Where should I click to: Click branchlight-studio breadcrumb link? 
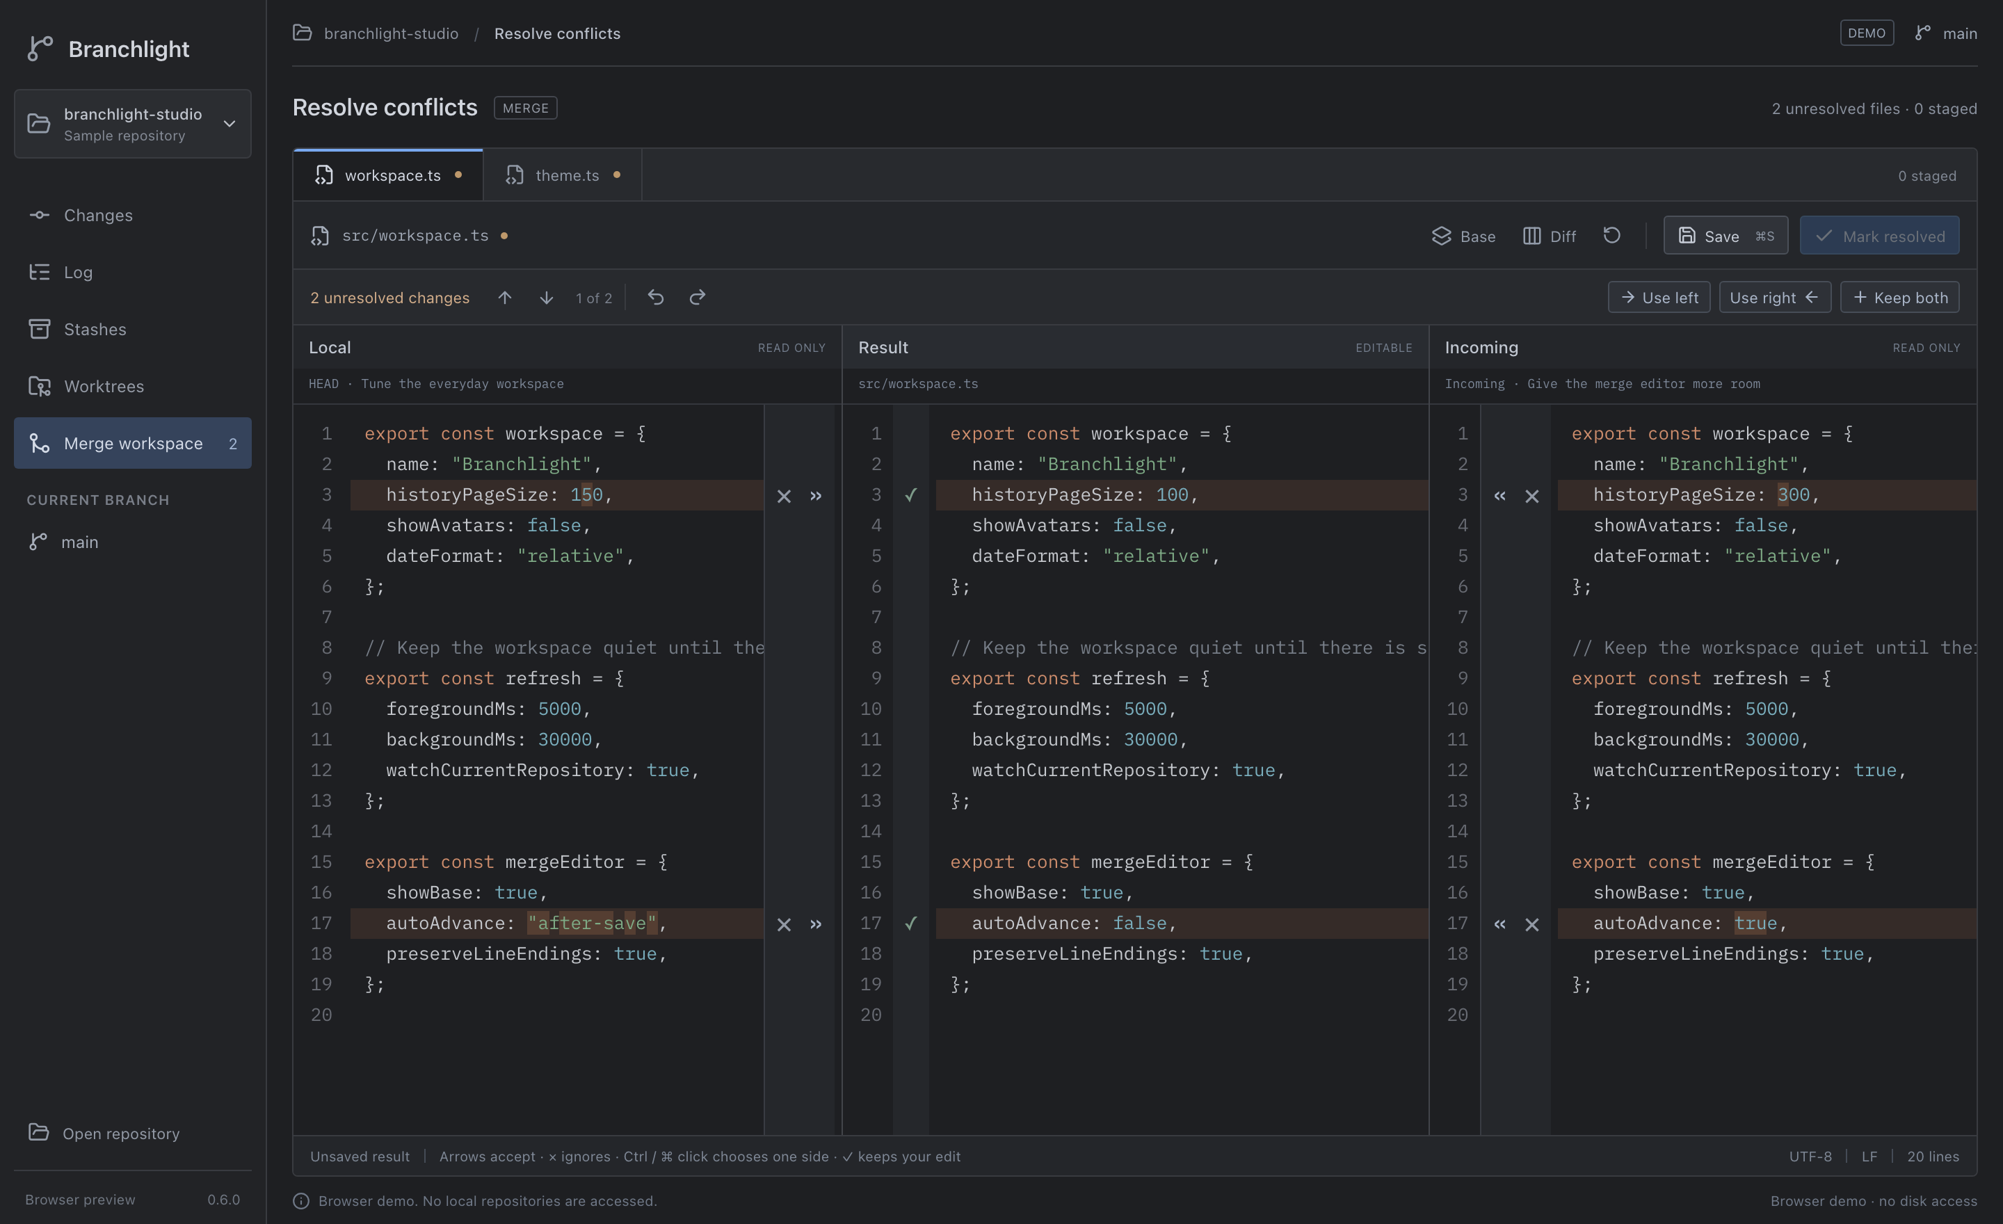(x=391, y=33)
